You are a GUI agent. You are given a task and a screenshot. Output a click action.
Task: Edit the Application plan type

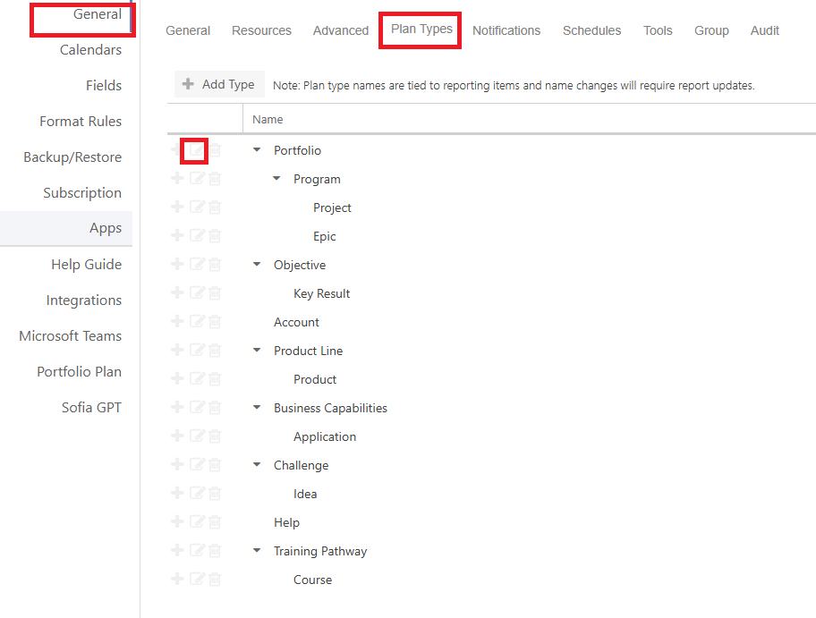pos(197,436)
